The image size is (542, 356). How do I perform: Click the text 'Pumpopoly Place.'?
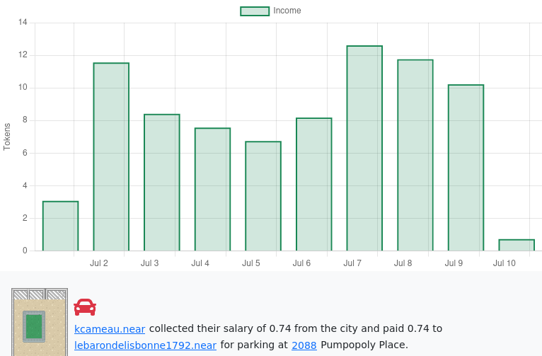coord(364,345)
